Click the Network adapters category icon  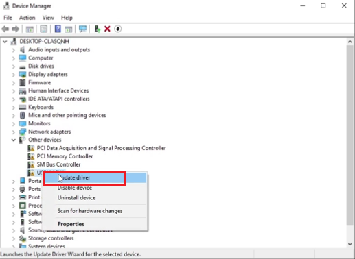[23, 132]
